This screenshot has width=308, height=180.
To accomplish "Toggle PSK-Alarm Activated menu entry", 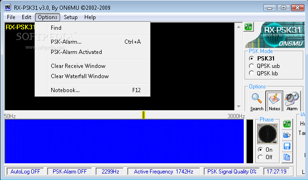I will tap(92, 52).
